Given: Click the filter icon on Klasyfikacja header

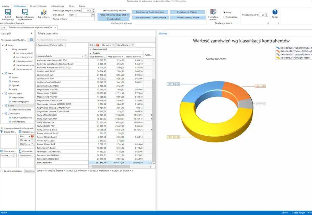Looking at the screenshot, I should (133, 45).
